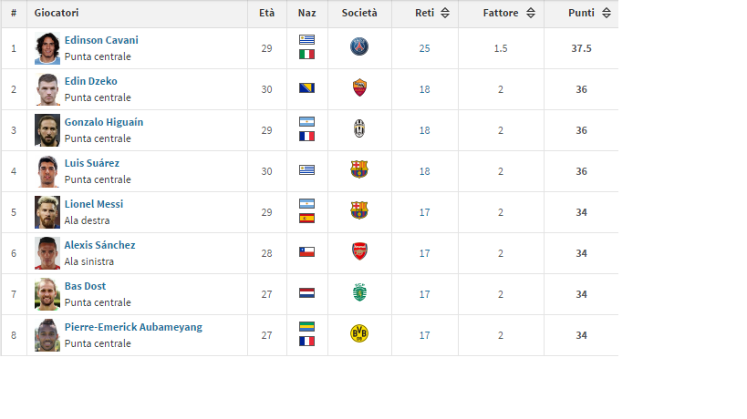Click Pierre-Emerick Aubameyang's name link

133,327
